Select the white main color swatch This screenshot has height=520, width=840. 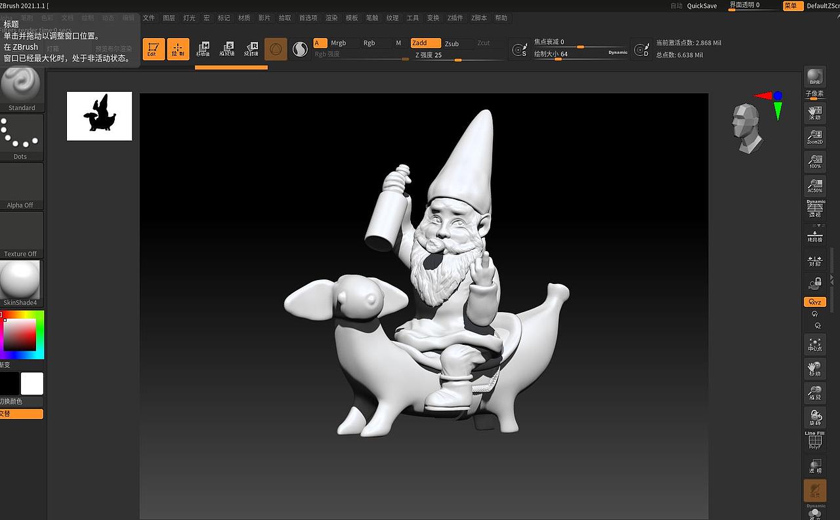click(32, 384)
